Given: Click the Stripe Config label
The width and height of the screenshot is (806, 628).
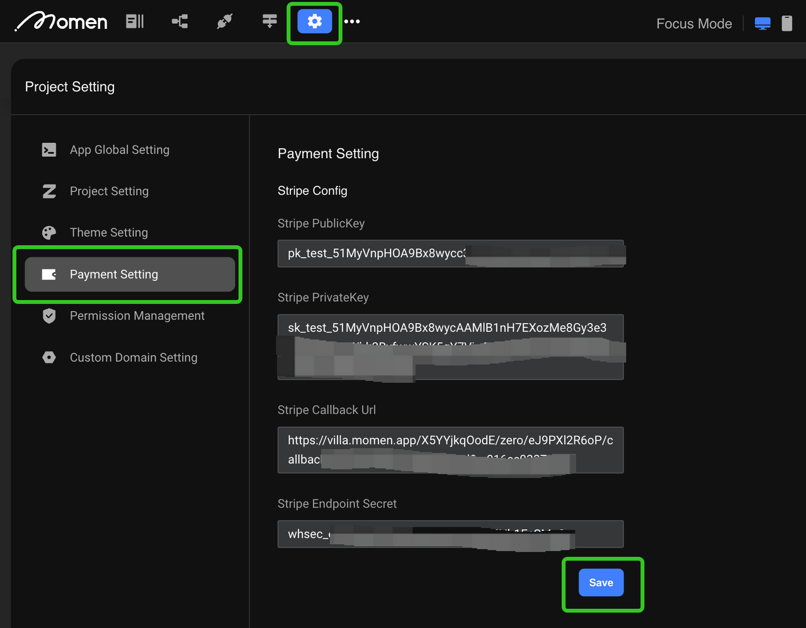Looking at the screenshot, I should (x=312, y=191).
